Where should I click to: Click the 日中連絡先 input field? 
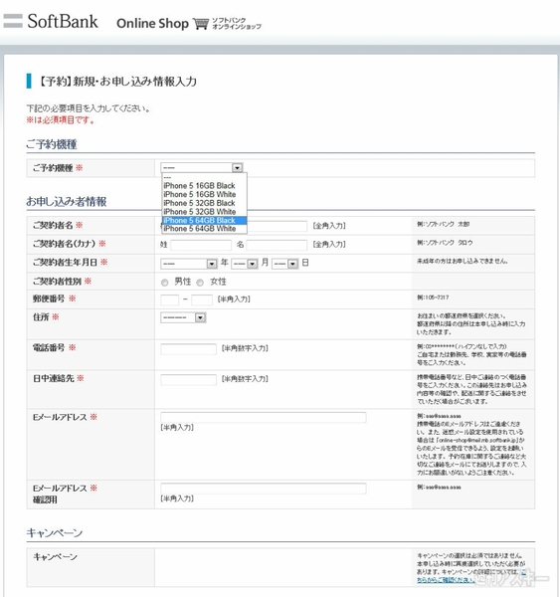pos(188,380)
